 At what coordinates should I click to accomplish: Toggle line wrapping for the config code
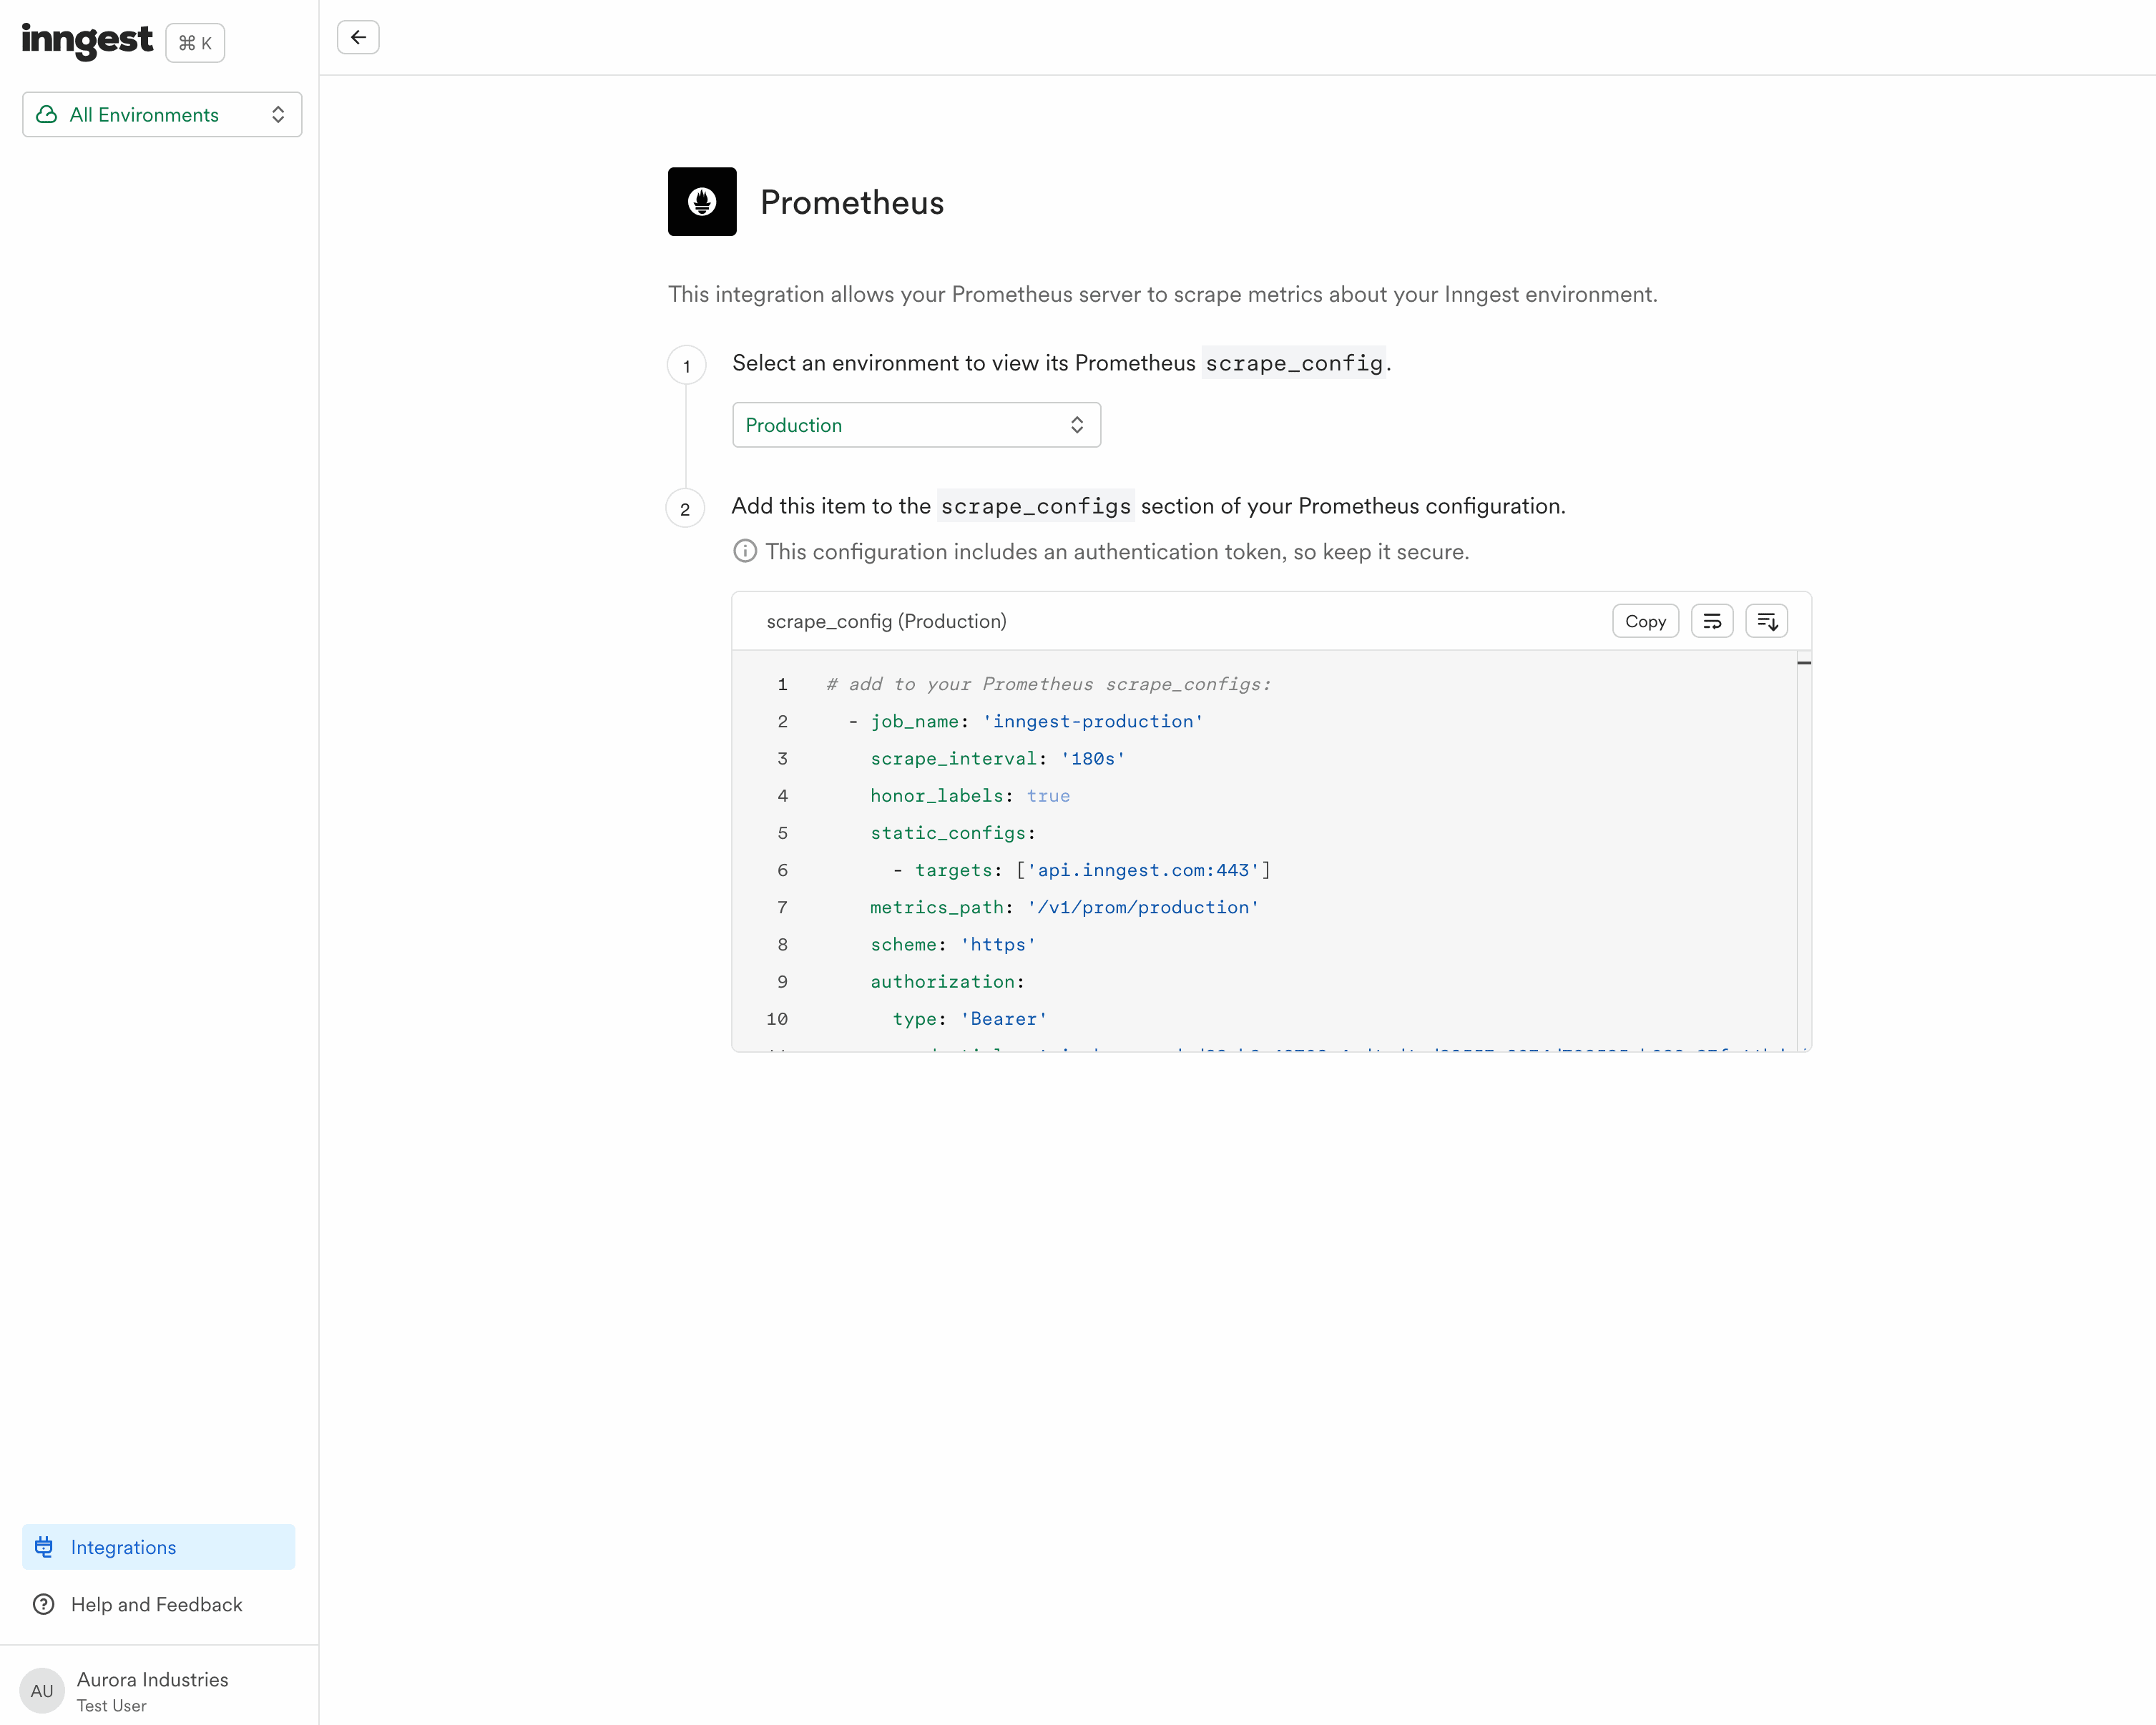(1712, 620)
